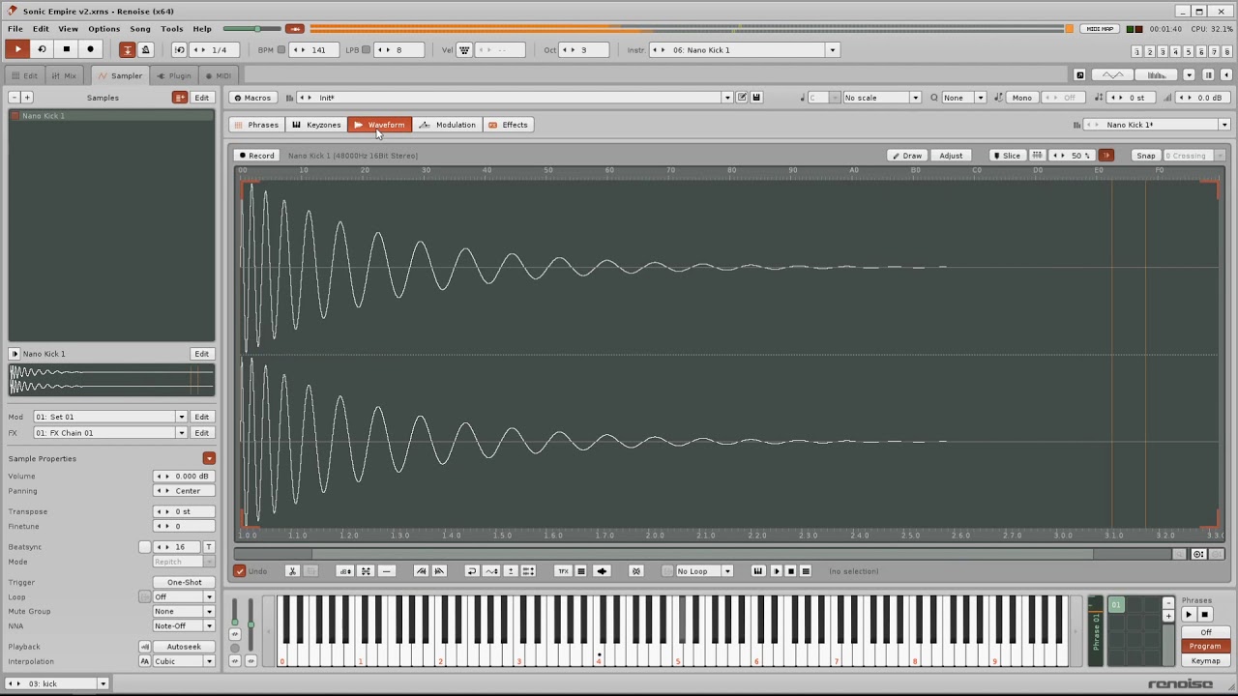This screenshot has width=1238, height=696.
Task: Activate the Slice marker tool
Action: (x=1007, y=156)
